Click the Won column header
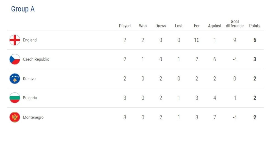 click(x=143, y=26)
